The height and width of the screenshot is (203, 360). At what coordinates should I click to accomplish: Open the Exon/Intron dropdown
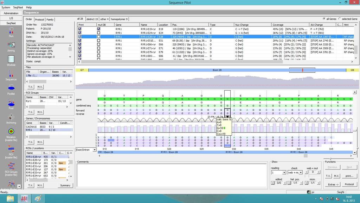(x=94, y=150)
